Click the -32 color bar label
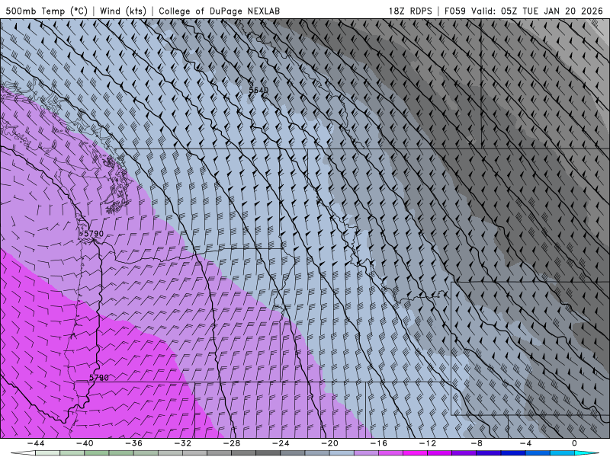610x457 pixels. pos(182,443)
